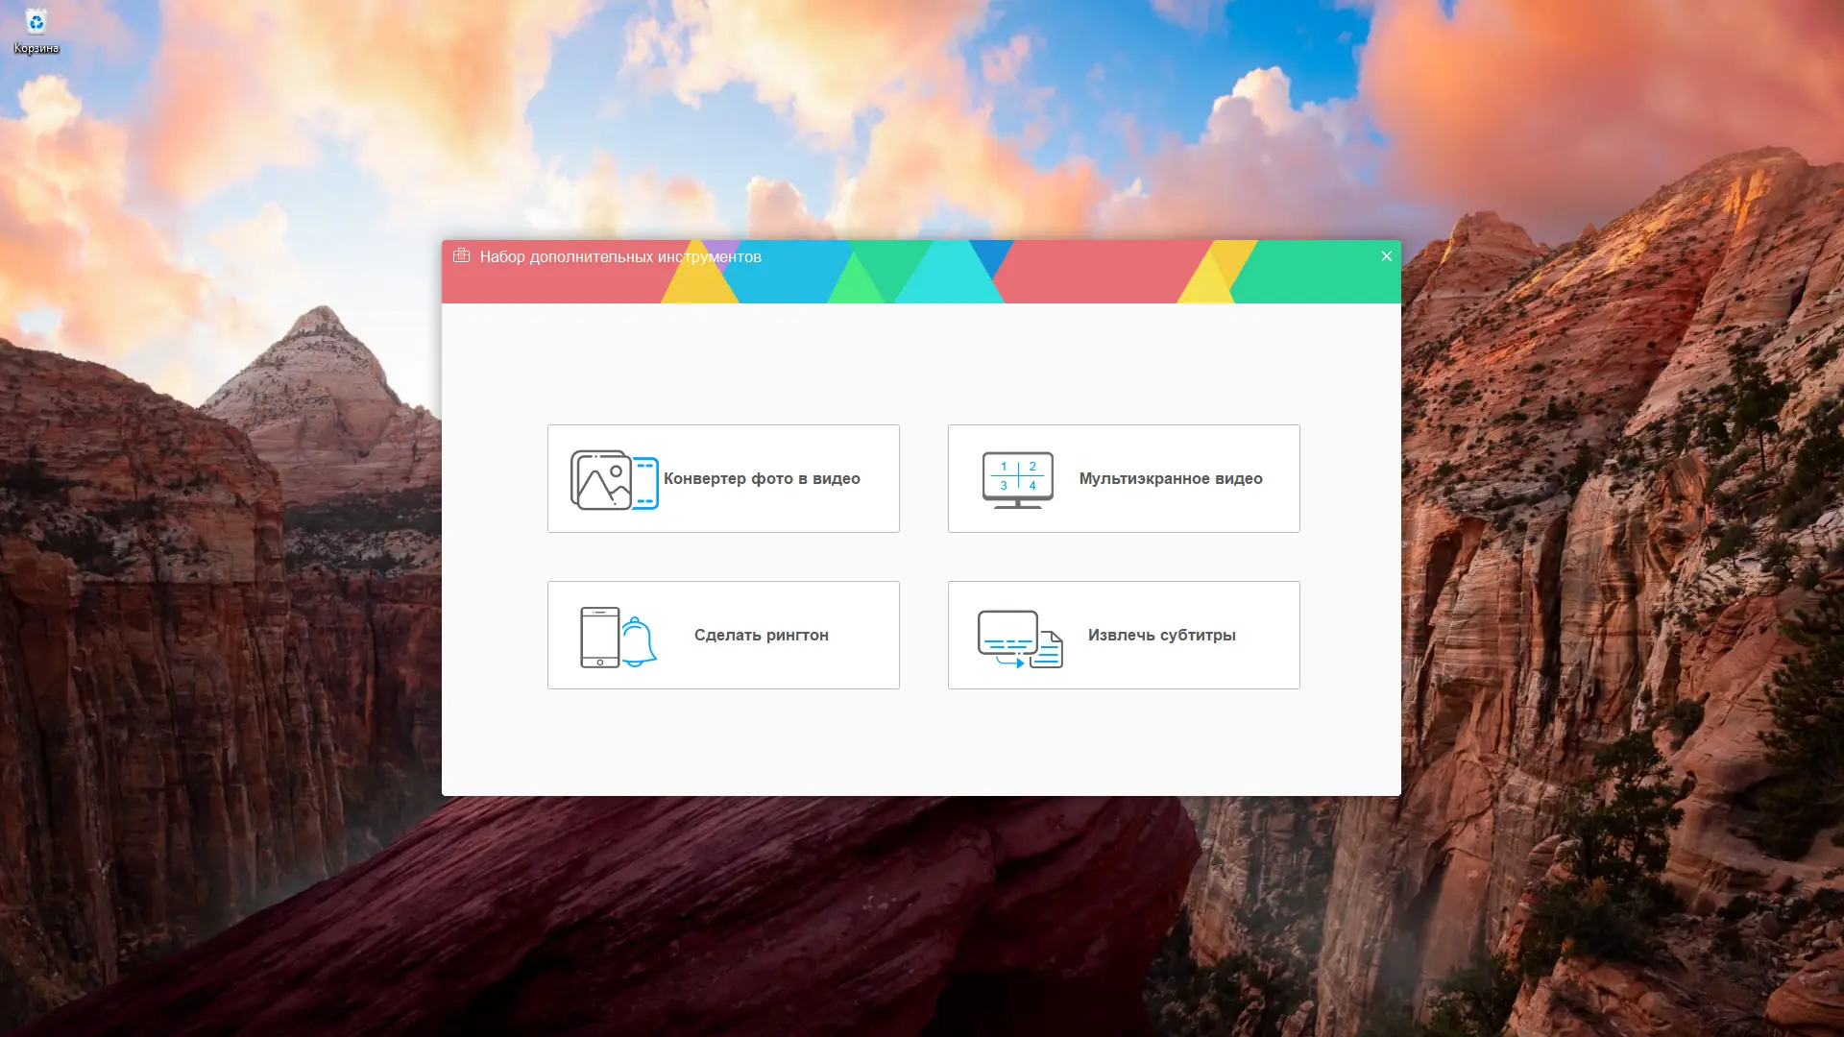Click the blue film strip in converter icon

tap(645, 483)
